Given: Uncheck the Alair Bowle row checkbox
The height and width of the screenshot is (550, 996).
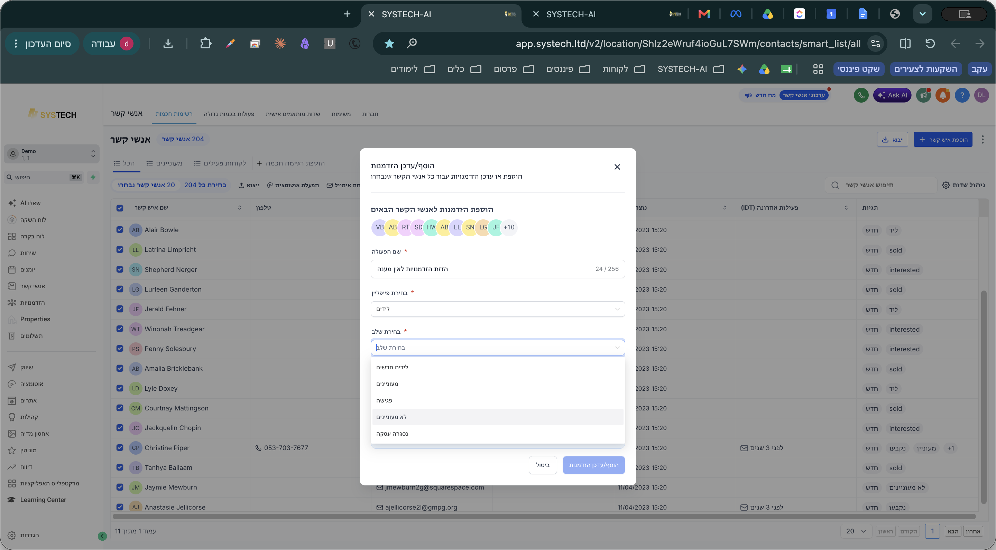Looking at the screenshot, I should tap(120, 230).
